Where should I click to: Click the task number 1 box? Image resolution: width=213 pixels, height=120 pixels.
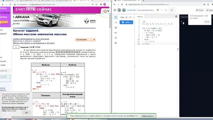16,47
